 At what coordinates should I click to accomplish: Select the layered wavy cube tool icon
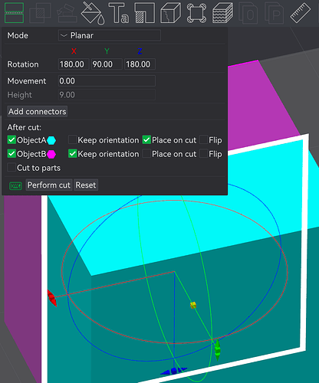(x=222, y=13)
